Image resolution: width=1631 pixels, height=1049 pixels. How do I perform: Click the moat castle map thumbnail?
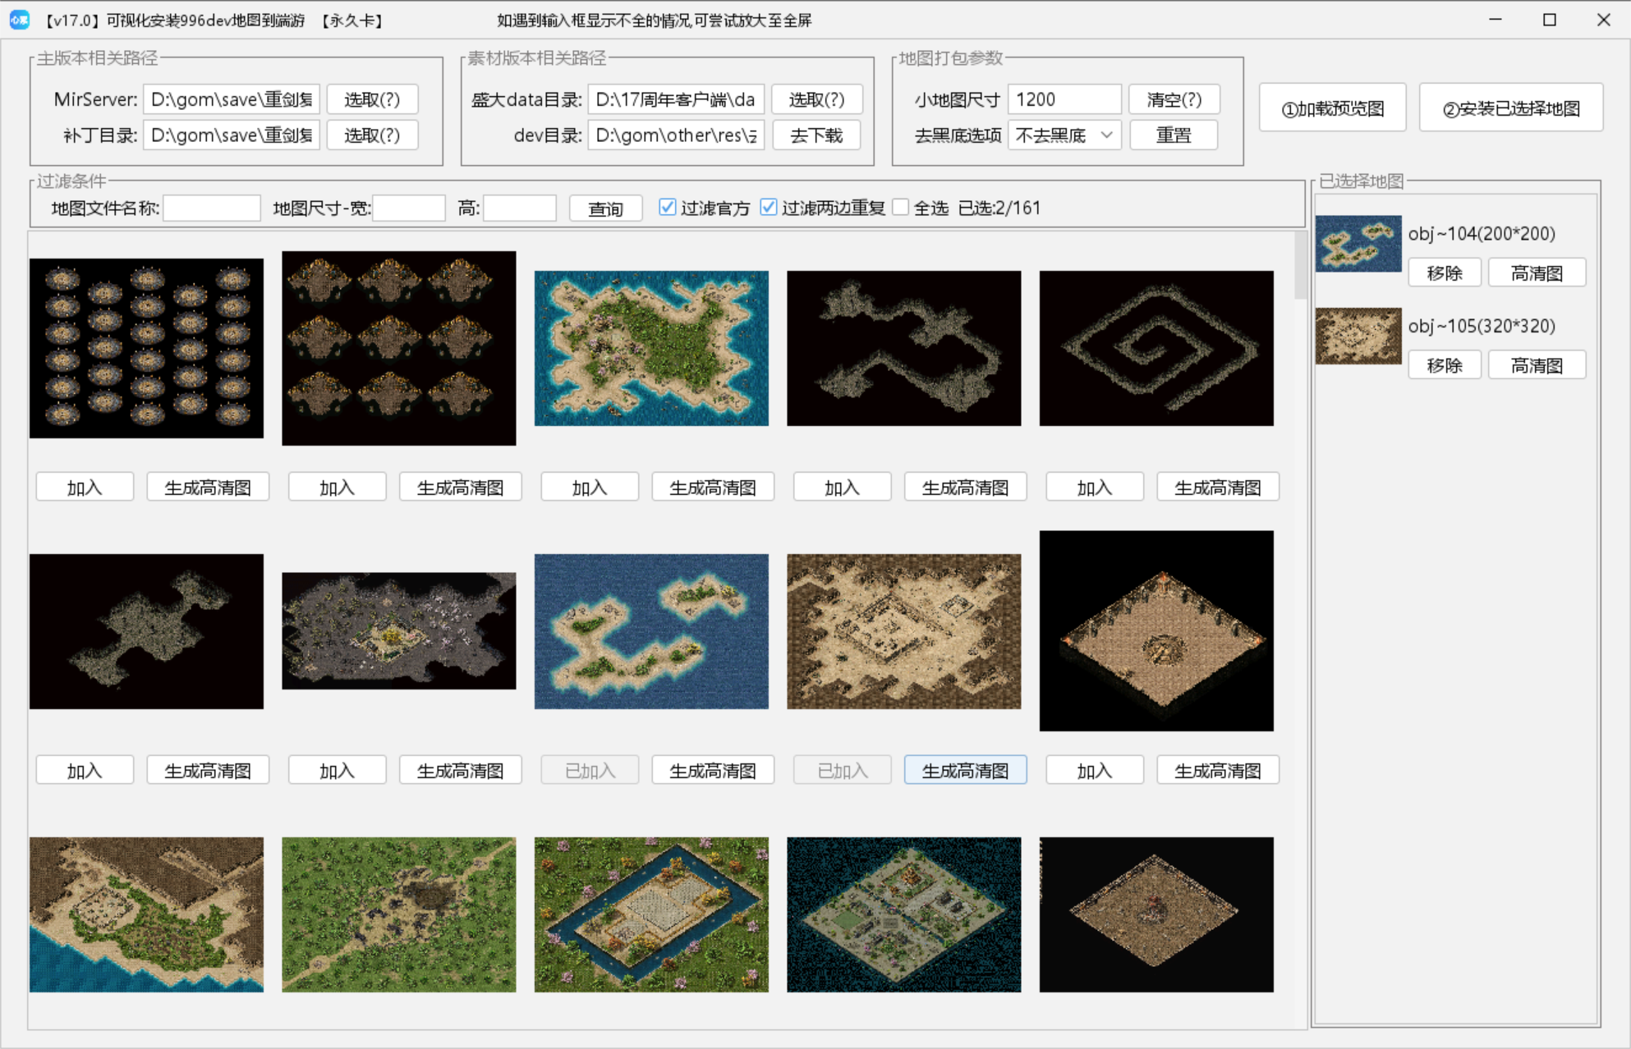point(651,914)
